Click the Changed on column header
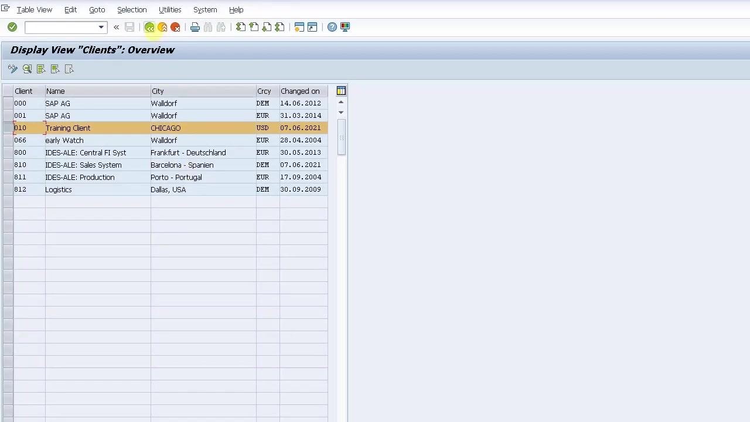The width and height of the screenshot is (750, 422). tap(304, 91)
